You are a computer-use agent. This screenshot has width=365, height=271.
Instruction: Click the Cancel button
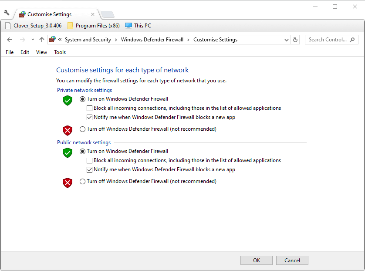[292, 260]
